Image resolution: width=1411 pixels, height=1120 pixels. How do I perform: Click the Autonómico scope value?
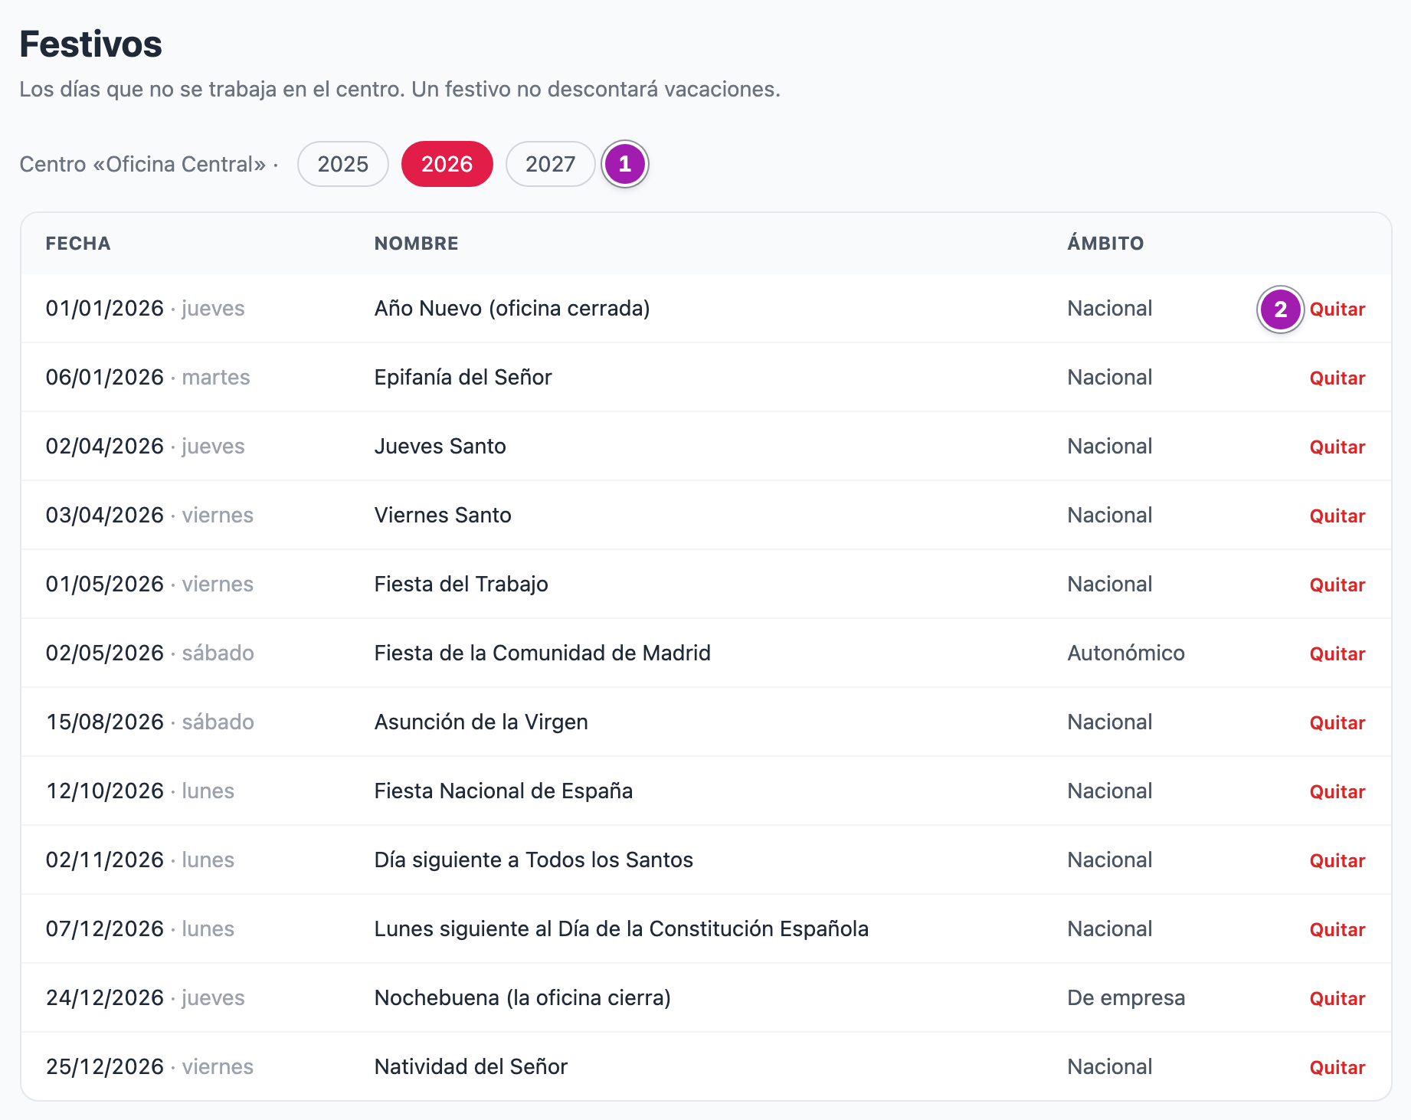click(x=1126, y=653)
